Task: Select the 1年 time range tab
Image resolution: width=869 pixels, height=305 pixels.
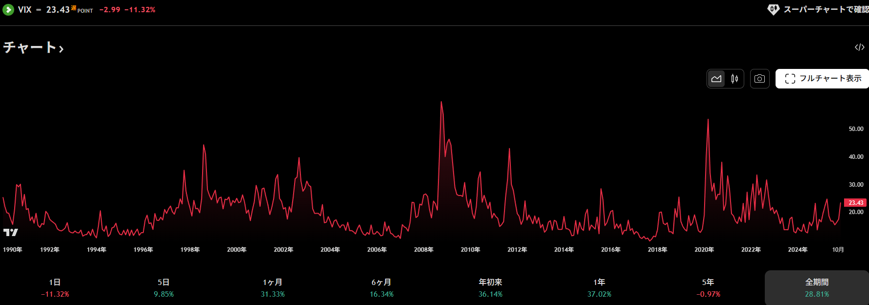Action: pos(599,288)
